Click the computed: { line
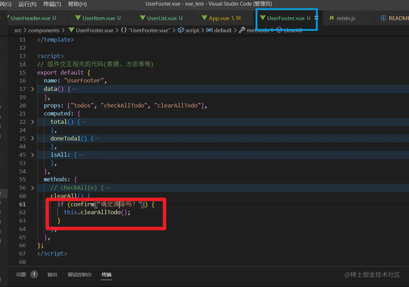The width and height of the screenshot is (409, 287). click(62, 113)
